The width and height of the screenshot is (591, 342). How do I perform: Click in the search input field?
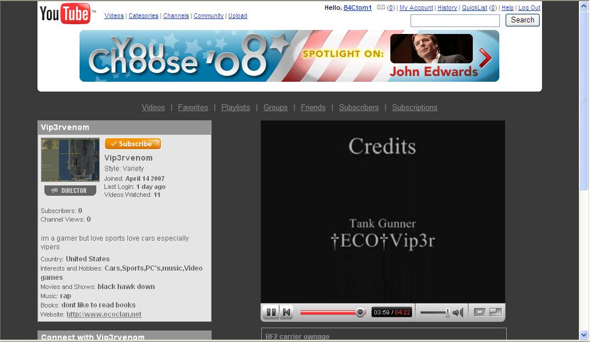coord(455,21)
